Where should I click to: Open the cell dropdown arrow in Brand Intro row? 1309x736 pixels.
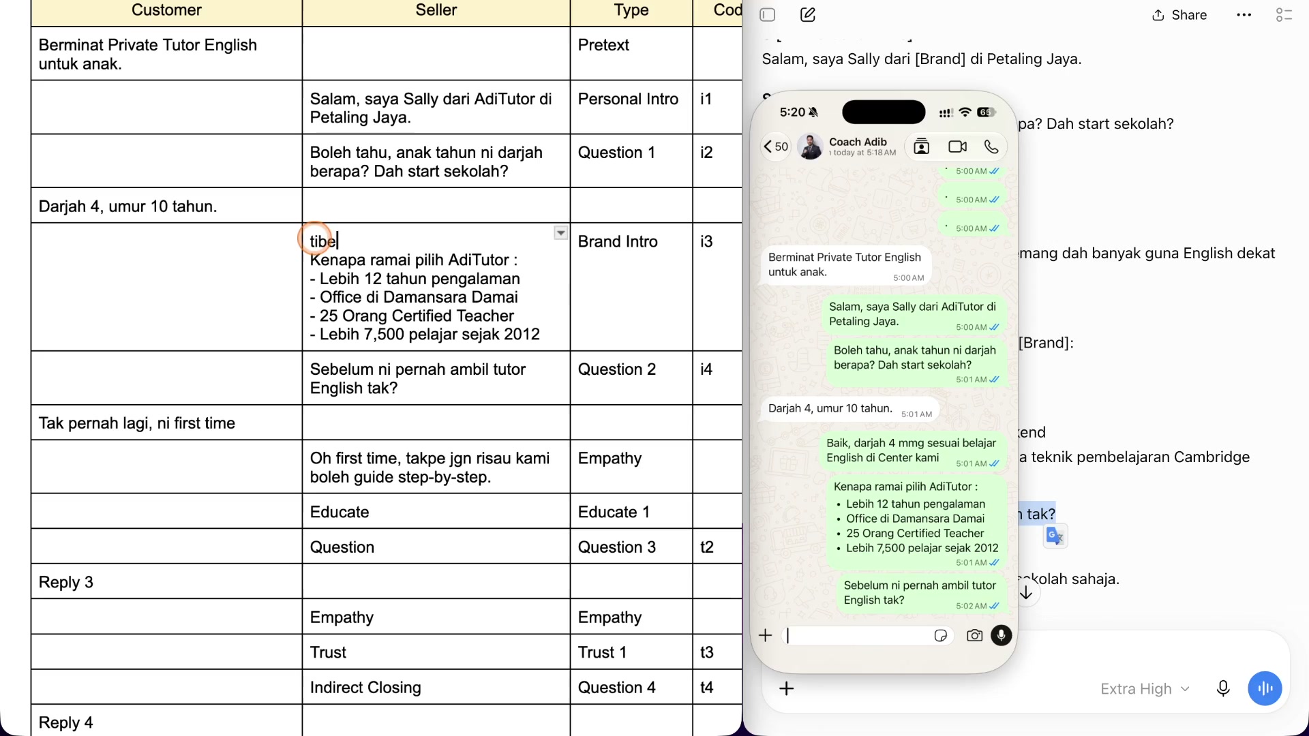pos(560,233)
